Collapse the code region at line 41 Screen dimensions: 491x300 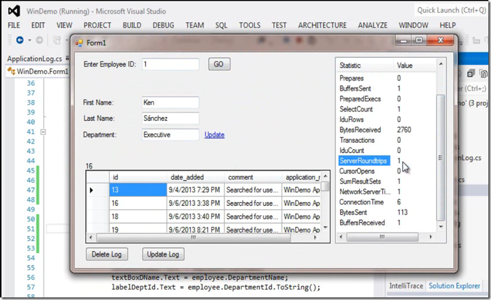43,132
